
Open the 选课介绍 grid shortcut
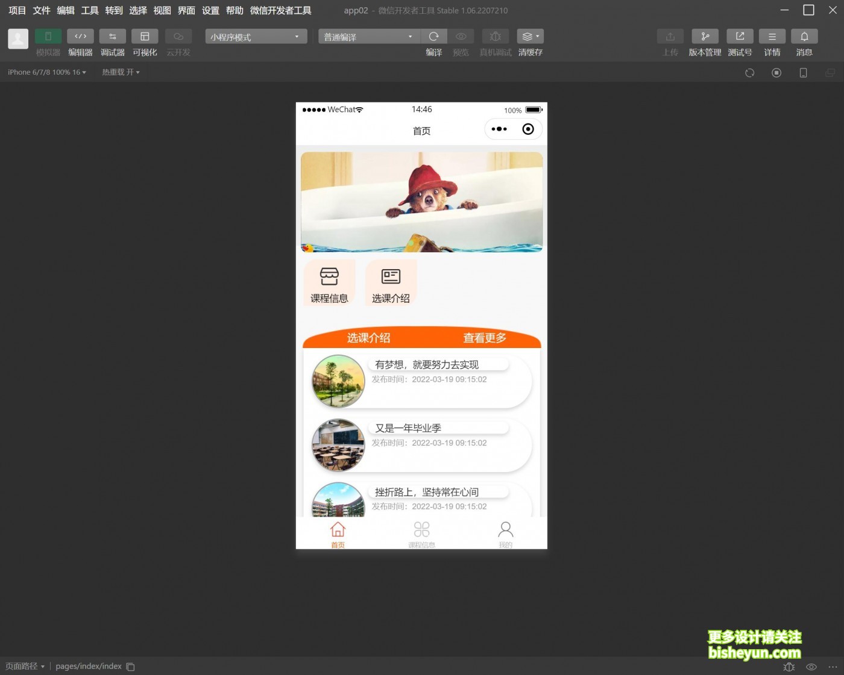coord(391,283)
